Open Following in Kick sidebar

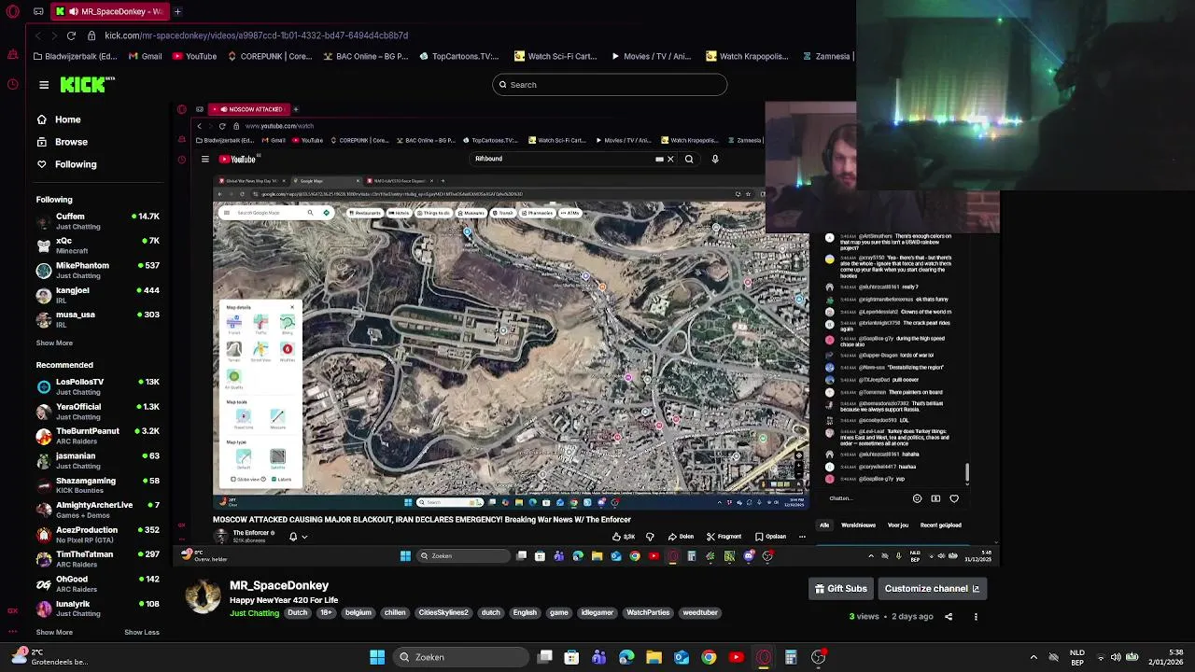click(66, 164)
